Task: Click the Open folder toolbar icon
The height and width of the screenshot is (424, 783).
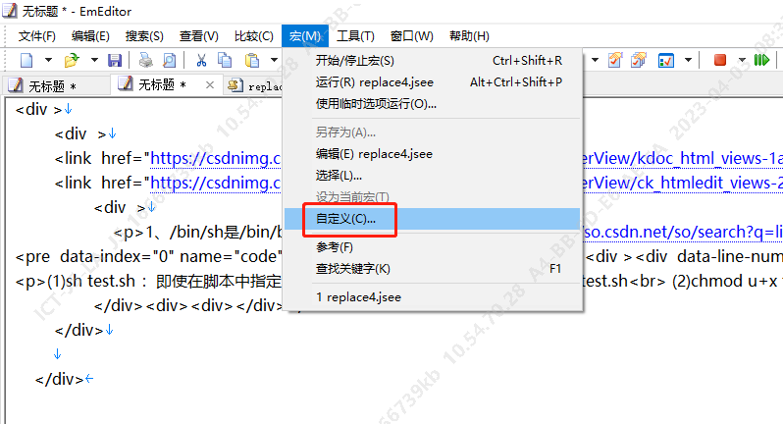Action: click(72, 61)
